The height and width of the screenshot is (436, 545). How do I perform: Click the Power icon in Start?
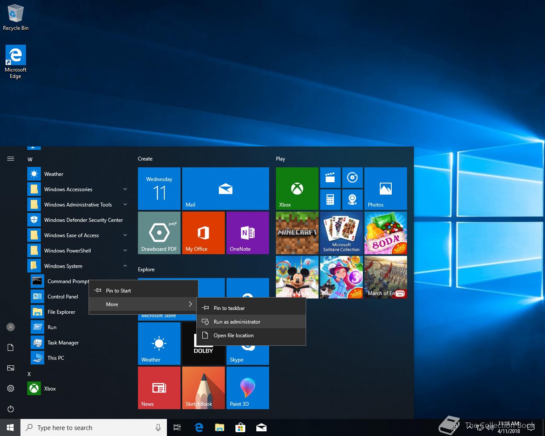11,409
